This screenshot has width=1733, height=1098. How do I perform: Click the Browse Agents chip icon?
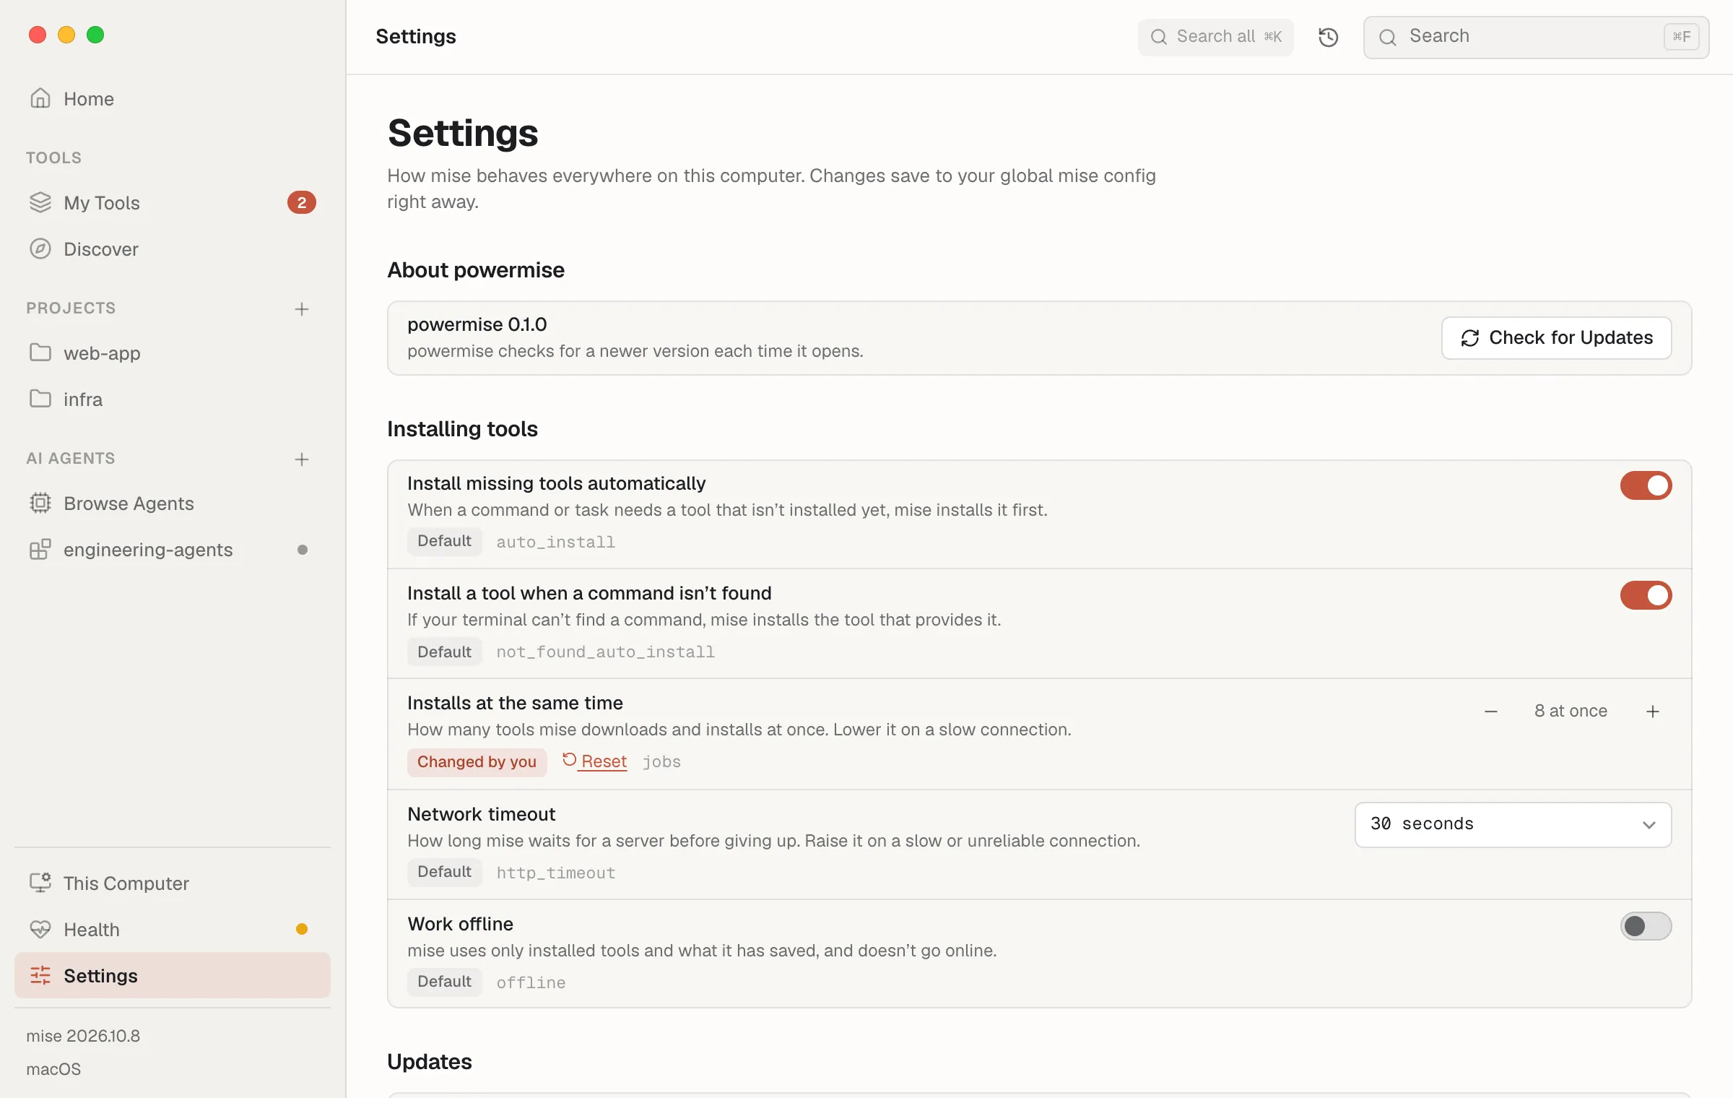click(40, 503)
